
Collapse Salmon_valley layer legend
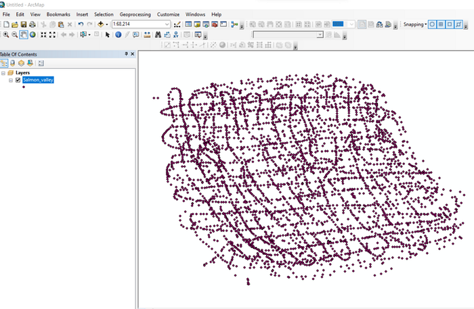11,80
